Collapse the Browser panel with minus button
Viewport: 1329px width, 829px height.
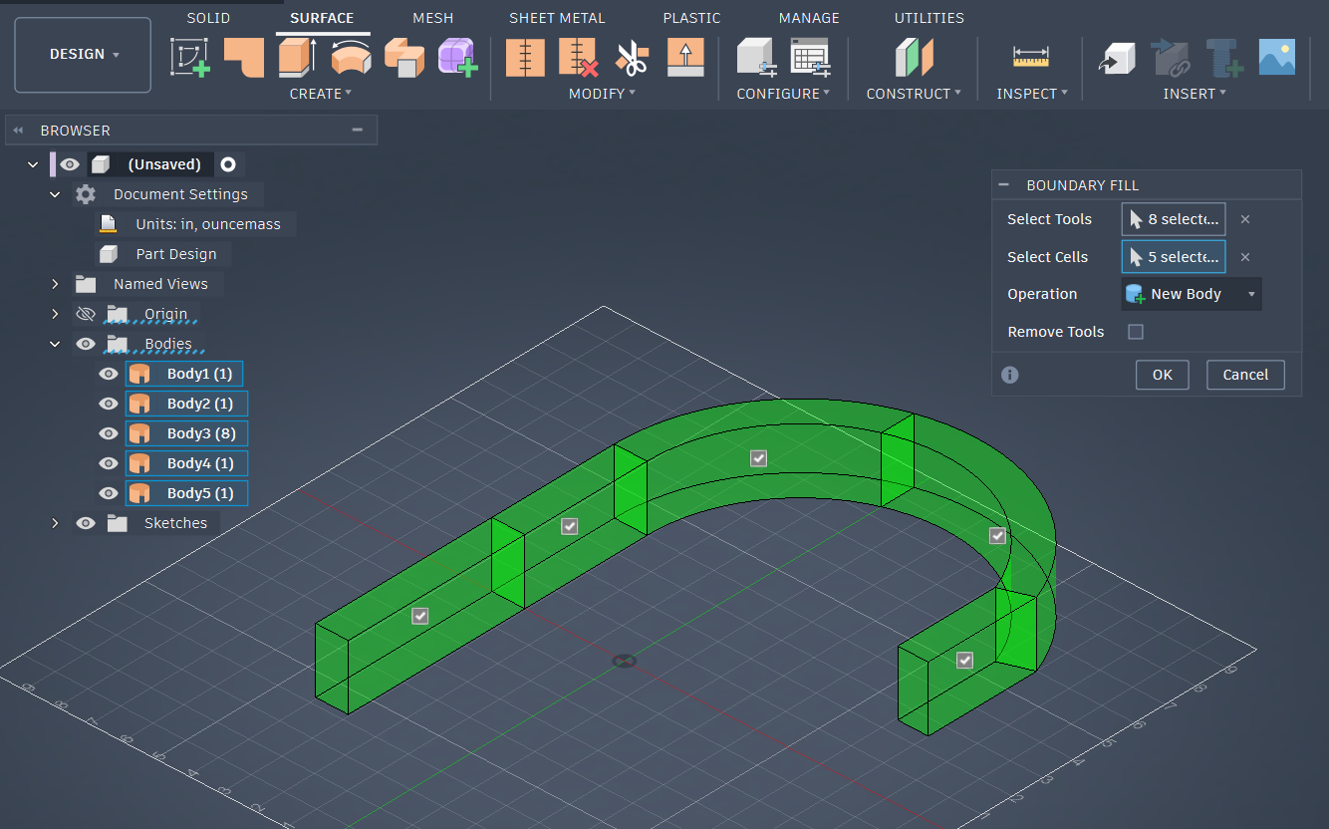tap(358, 131)
